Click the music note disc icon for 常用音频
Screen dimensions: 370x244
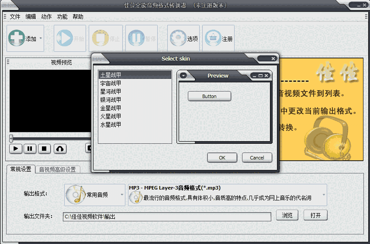[x=76, y=195]
